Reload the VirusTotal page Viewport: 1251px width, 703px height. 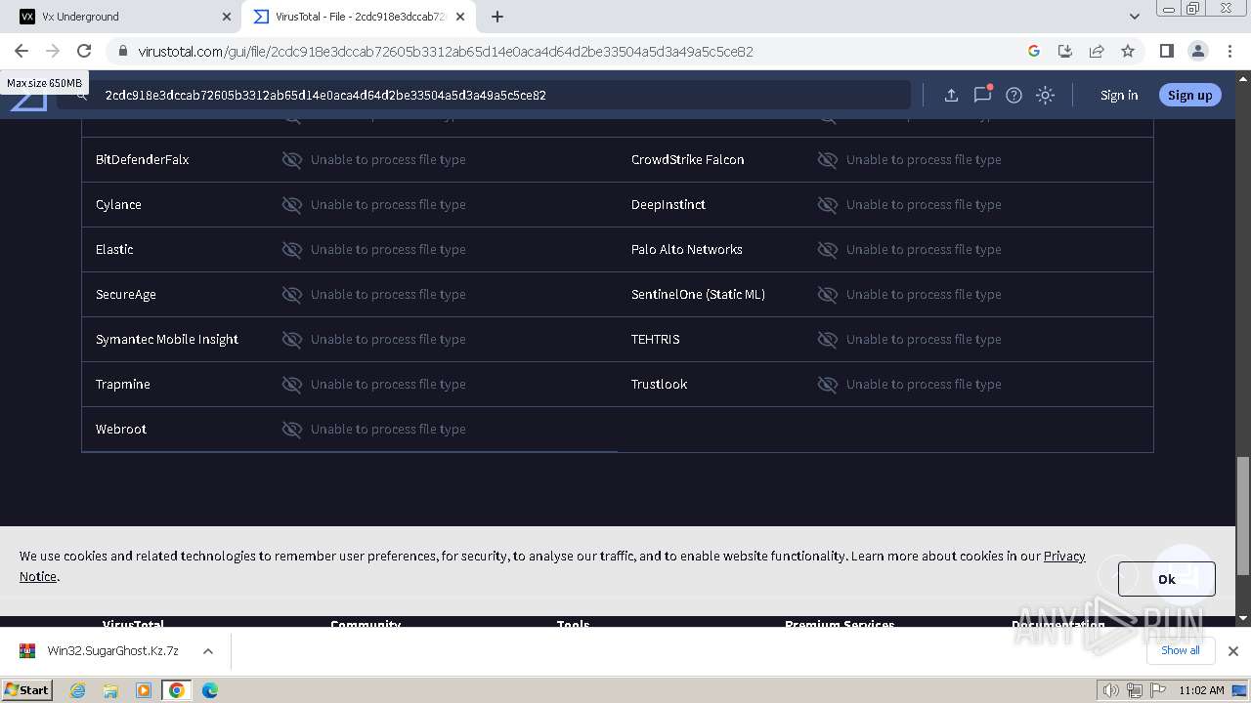click(x=84, y=51)
